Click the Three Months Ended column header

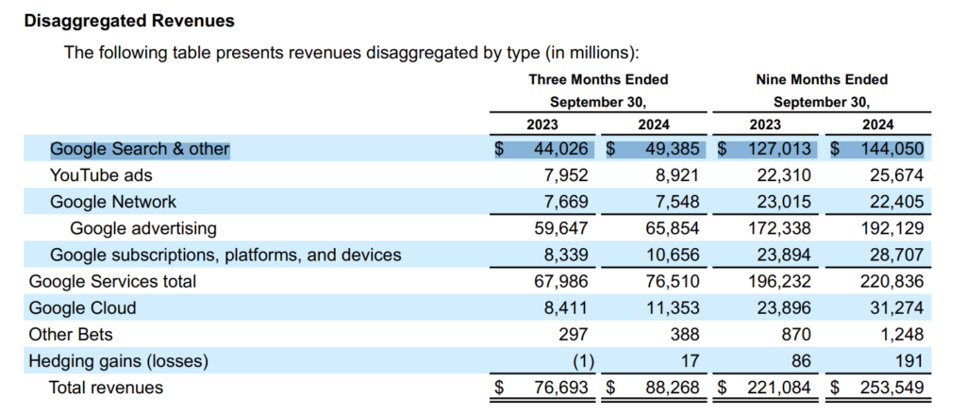click(598, 79)
